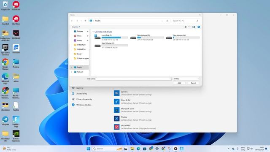The height and width of the screenshot is (152, 270).
Task: Open Privacy & security in Settings
Action: coord(84,100)
